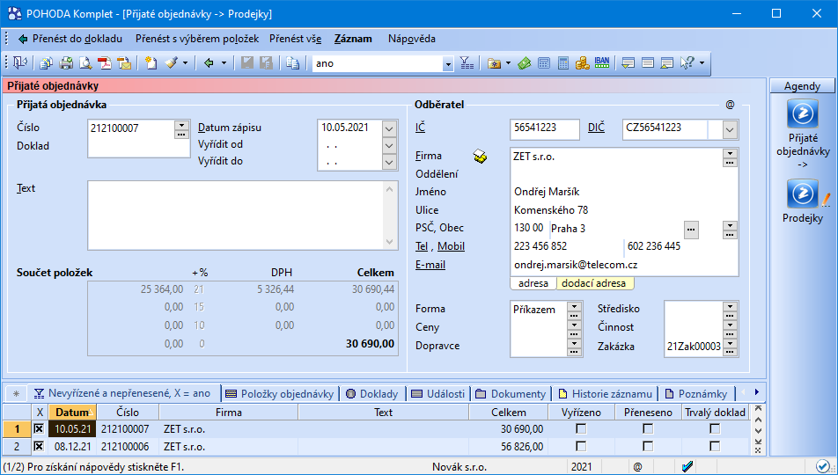Click the printer icon

(x=66, y=63)
